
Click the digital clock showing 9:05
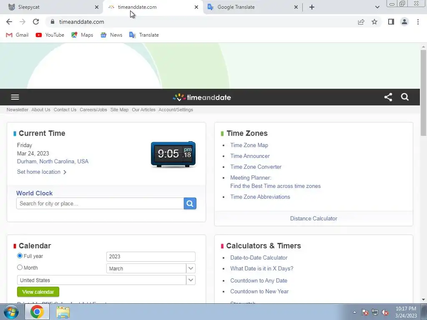173,154
